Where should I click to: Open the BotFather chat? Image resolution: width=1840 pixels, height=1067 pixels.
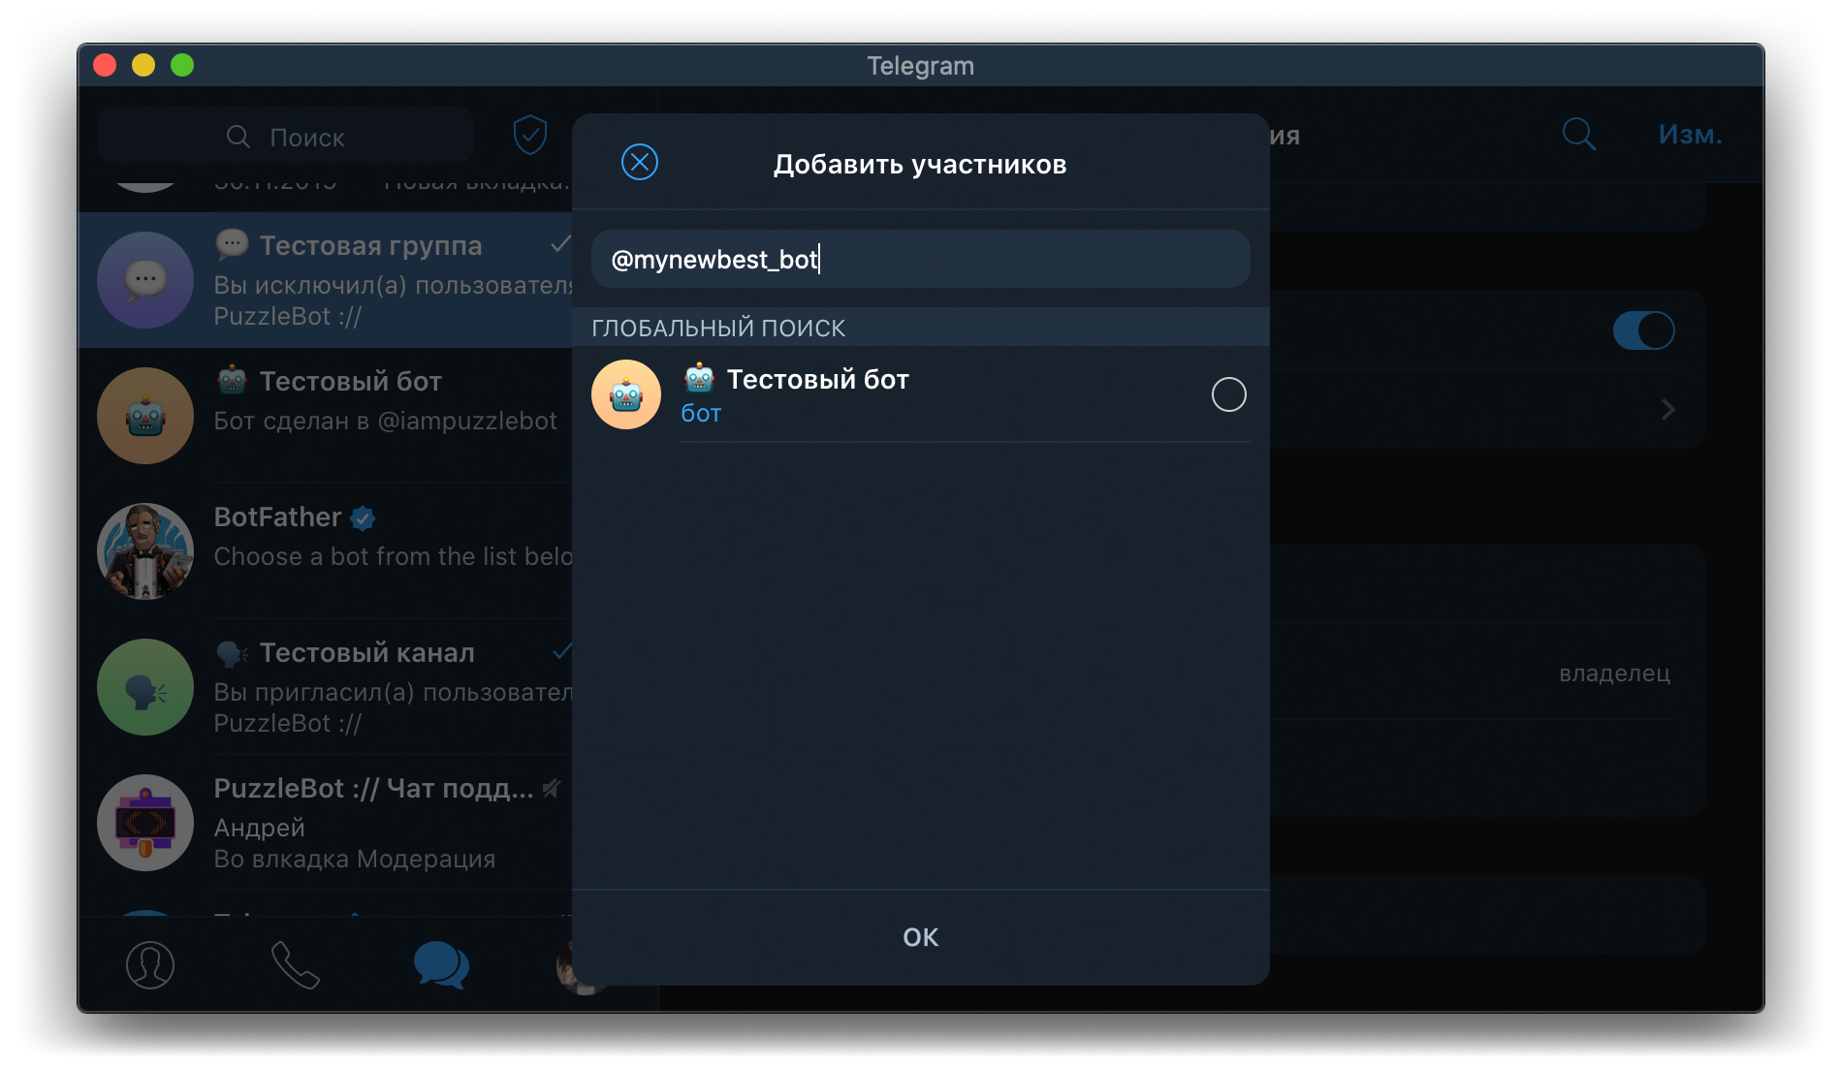click(325, 551)
